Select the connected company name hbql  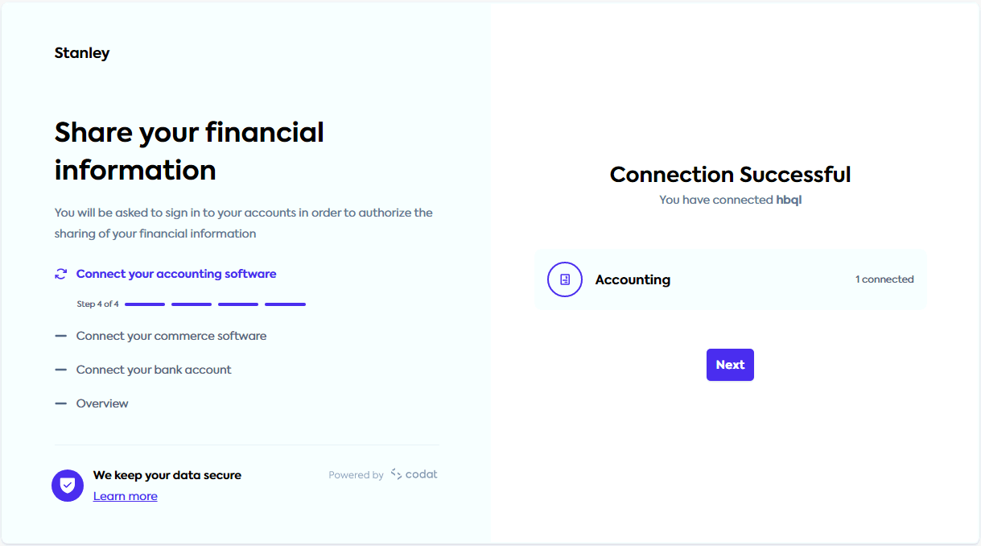point(788,199)
